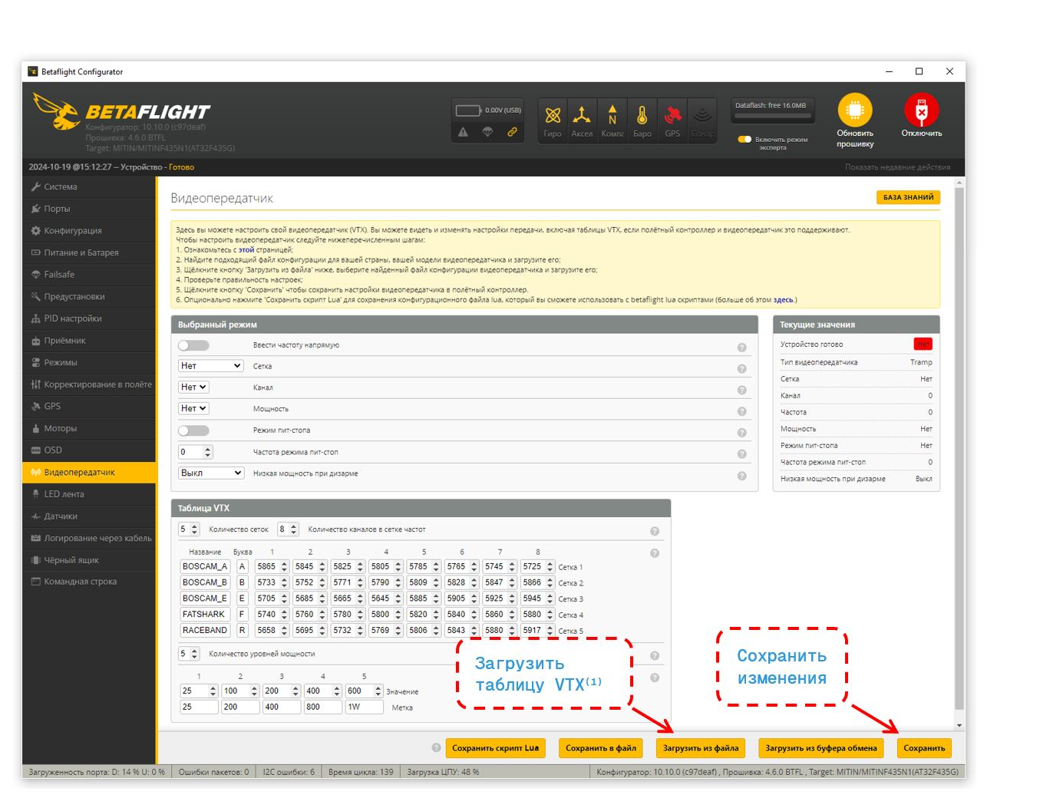Screen dimensions: 1040x798
Task: Click help icon for Количество уровней мощности
Action: tap(655, 656)
